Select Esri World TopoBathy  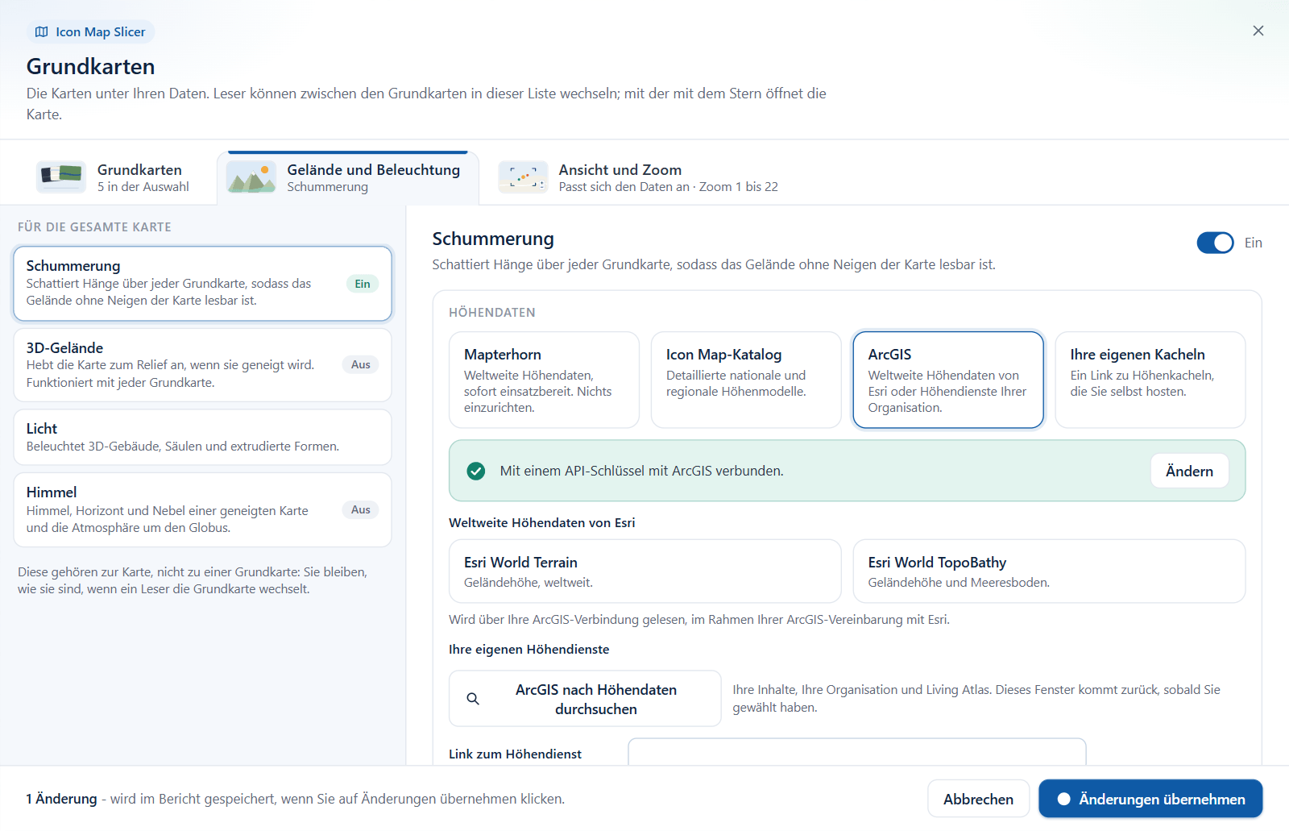tap(1049, 571)
